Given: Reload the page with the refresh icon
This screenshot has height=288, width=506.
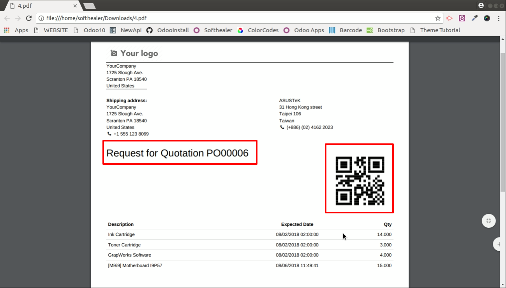Looking at the screenshot, I should 29,18.
